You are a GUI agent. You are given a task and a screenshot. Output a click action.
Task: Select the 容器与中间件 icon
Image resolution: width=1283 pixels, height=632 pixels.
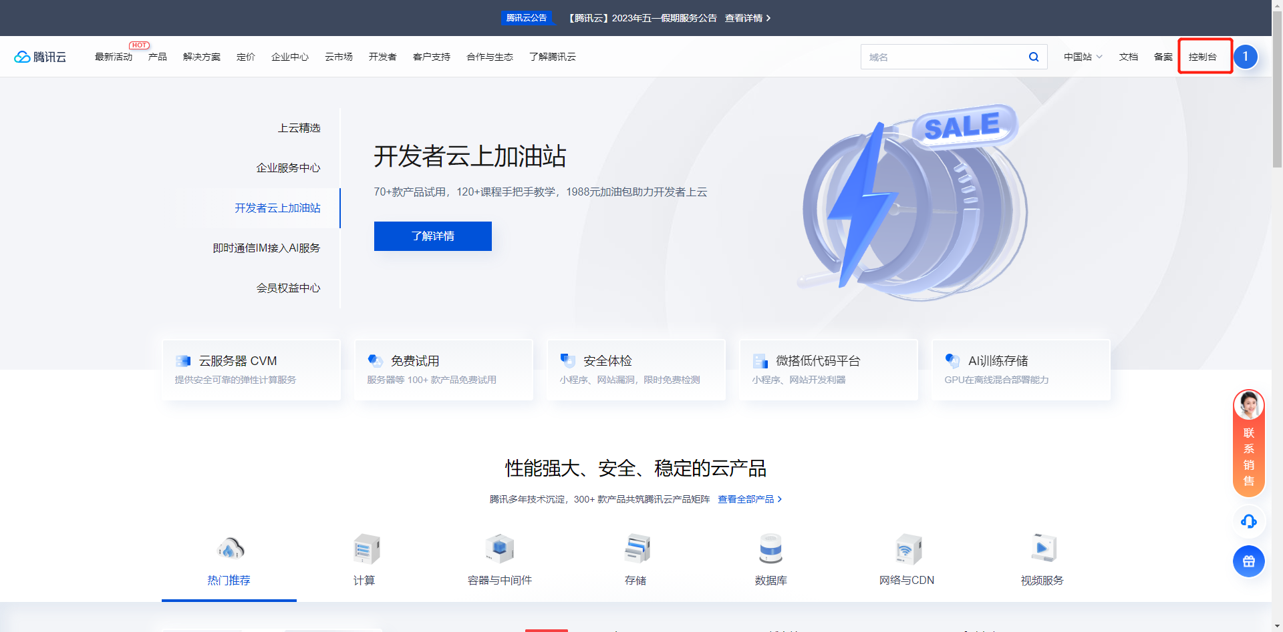click(501, 549)
